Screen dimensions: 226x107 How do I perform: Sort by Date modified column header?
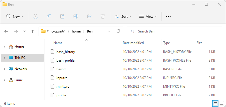[x=133, y=43]
